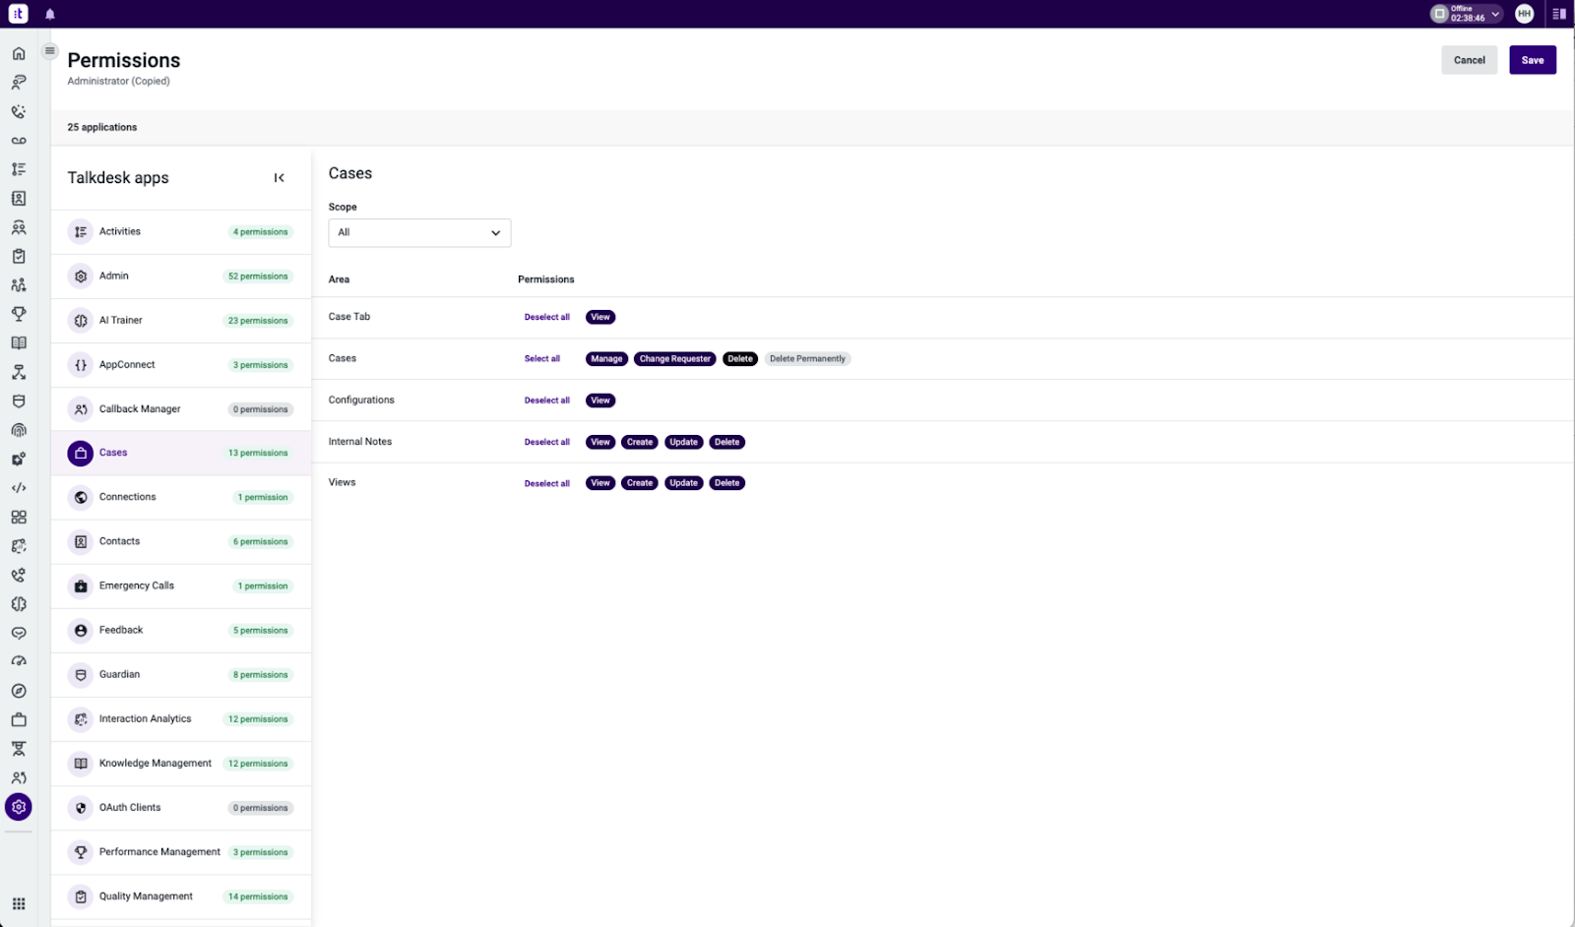Click the active settings gear icon in sidebar

pyautogui.click(x=19, y=807)
